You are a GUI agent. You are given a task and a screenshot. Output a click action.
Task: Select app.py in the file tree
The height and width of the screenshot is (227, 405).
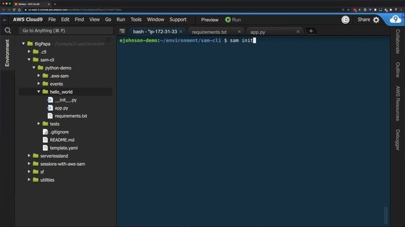click(61, 108)
